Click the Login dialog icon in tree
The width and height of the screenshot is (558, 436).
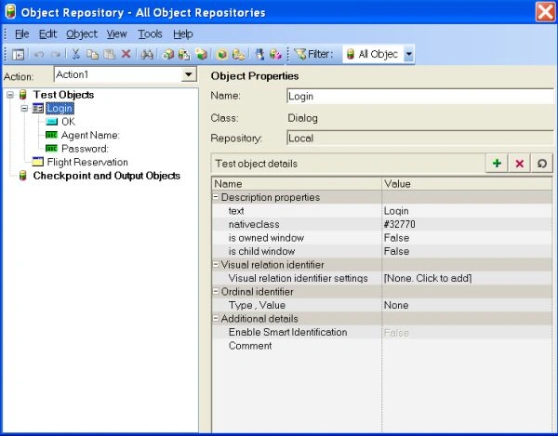pos(38,108)
